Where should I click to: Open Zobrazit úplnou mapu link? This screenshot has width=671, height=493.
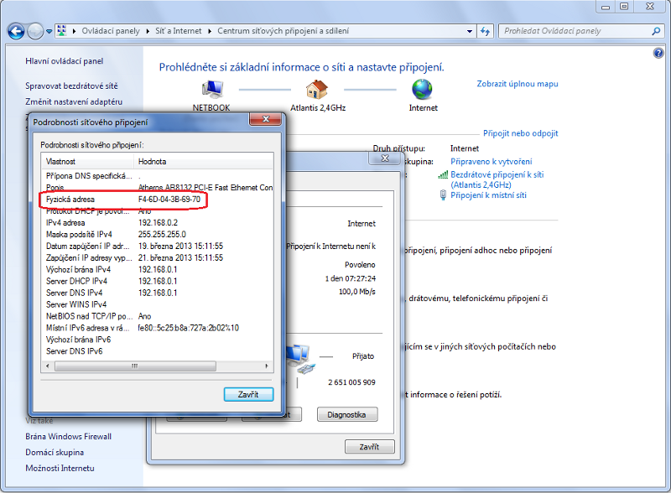click(x=518, y=84)
